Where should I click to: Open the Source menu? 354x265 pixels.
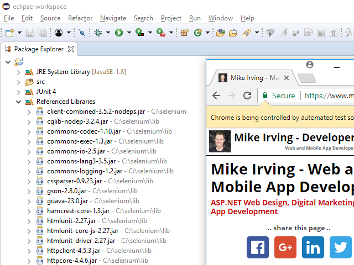click(50, 18)
